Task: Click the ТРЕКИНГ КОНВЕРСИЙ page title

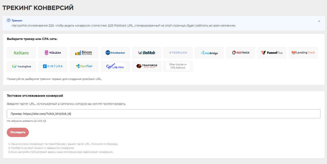Action: point(38,8)
